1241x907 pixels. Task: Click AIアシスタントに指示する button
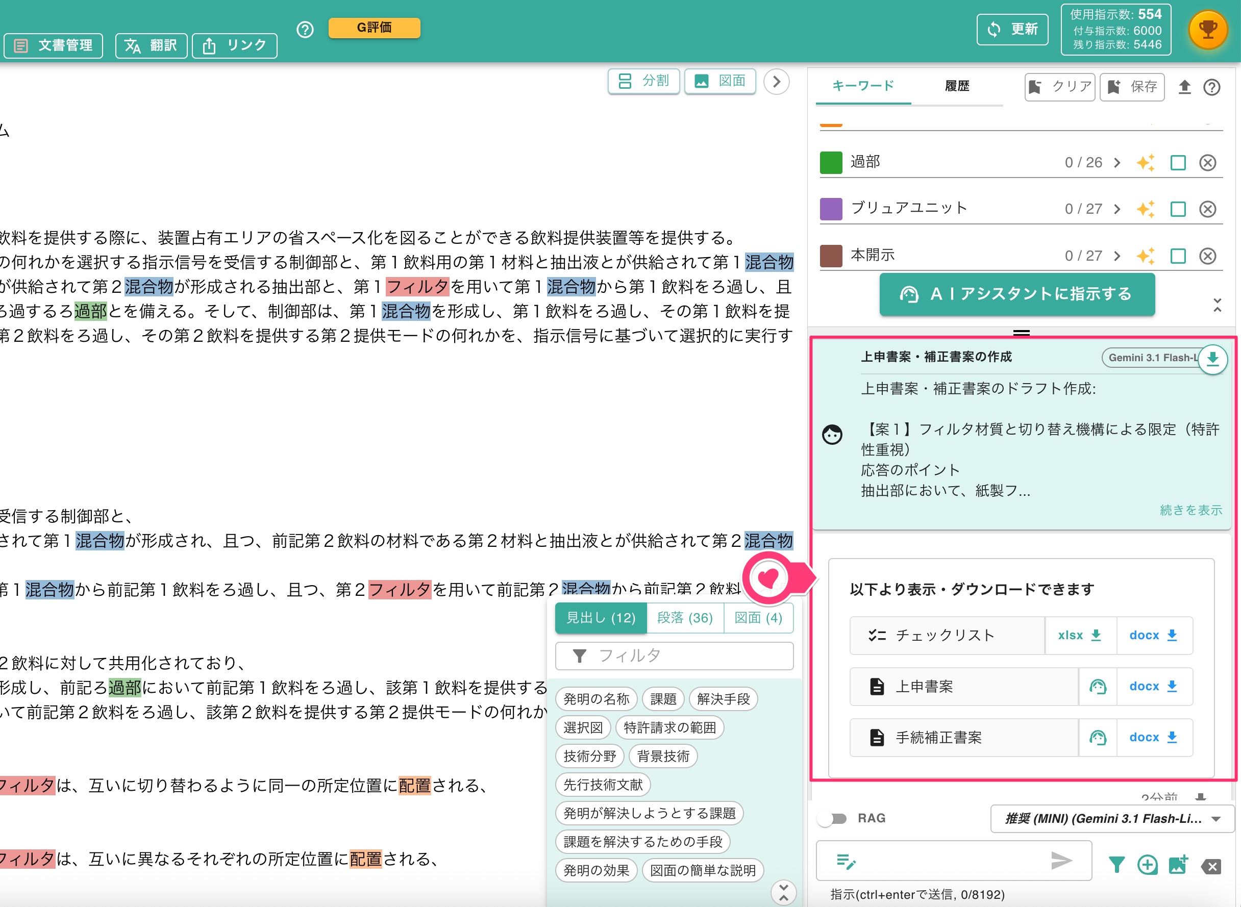1017,294
